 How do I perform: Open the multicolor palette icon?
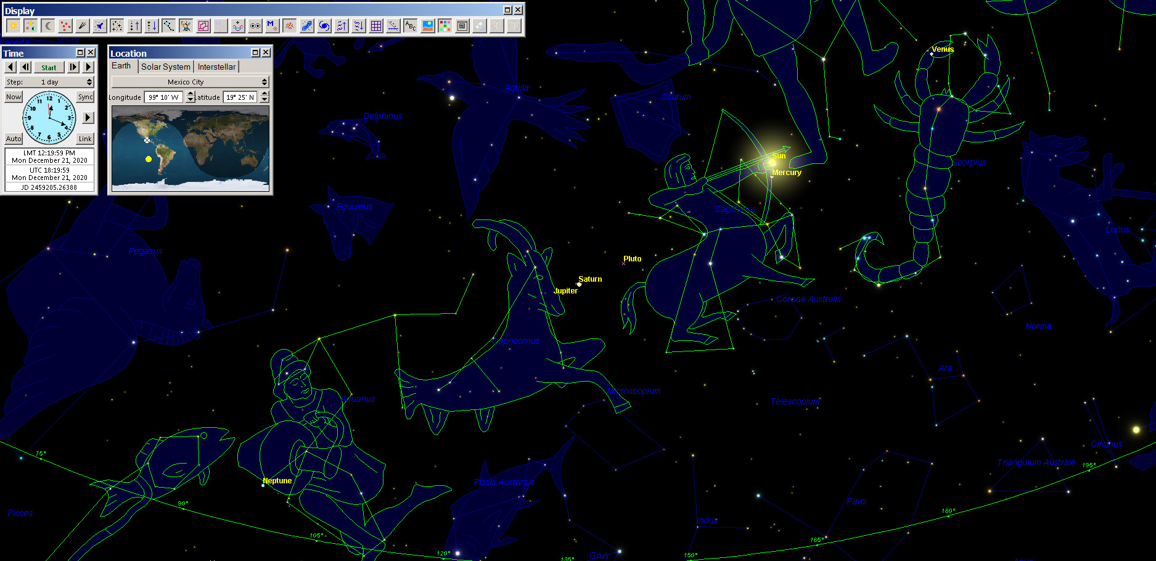point(445,26)
